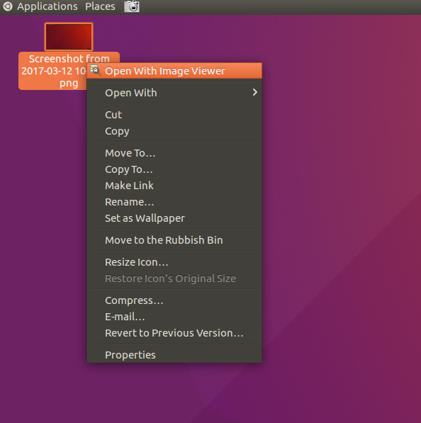Screen dimensions: 421x423
Task: Expand the Open With submenu arrow
Action: point(254,93)
